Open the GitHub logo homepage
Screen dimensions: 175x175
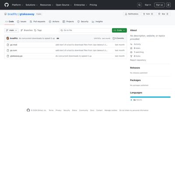tap(7, 5)
